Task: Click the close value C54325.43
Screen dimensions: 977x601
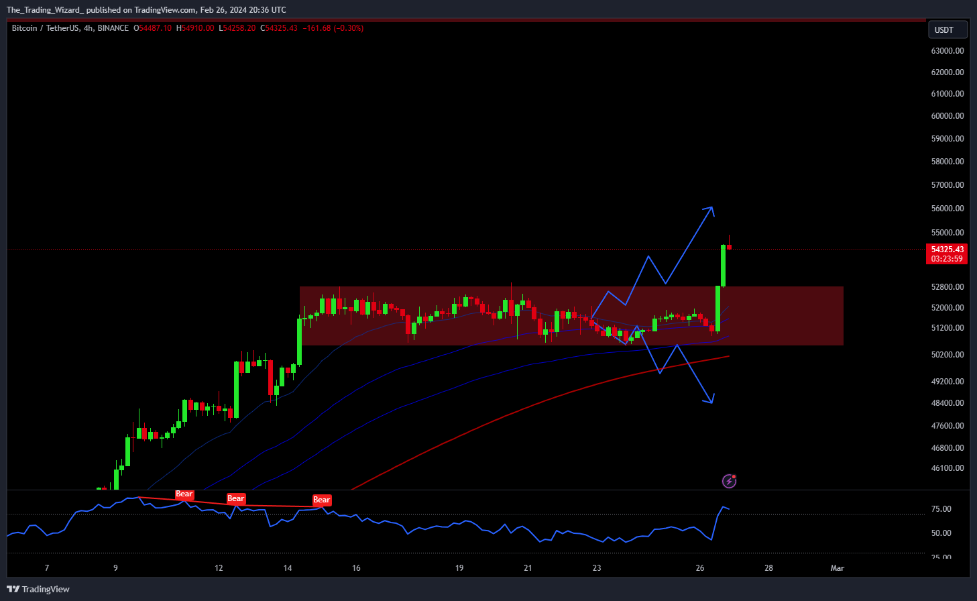Action: point(279,28)
